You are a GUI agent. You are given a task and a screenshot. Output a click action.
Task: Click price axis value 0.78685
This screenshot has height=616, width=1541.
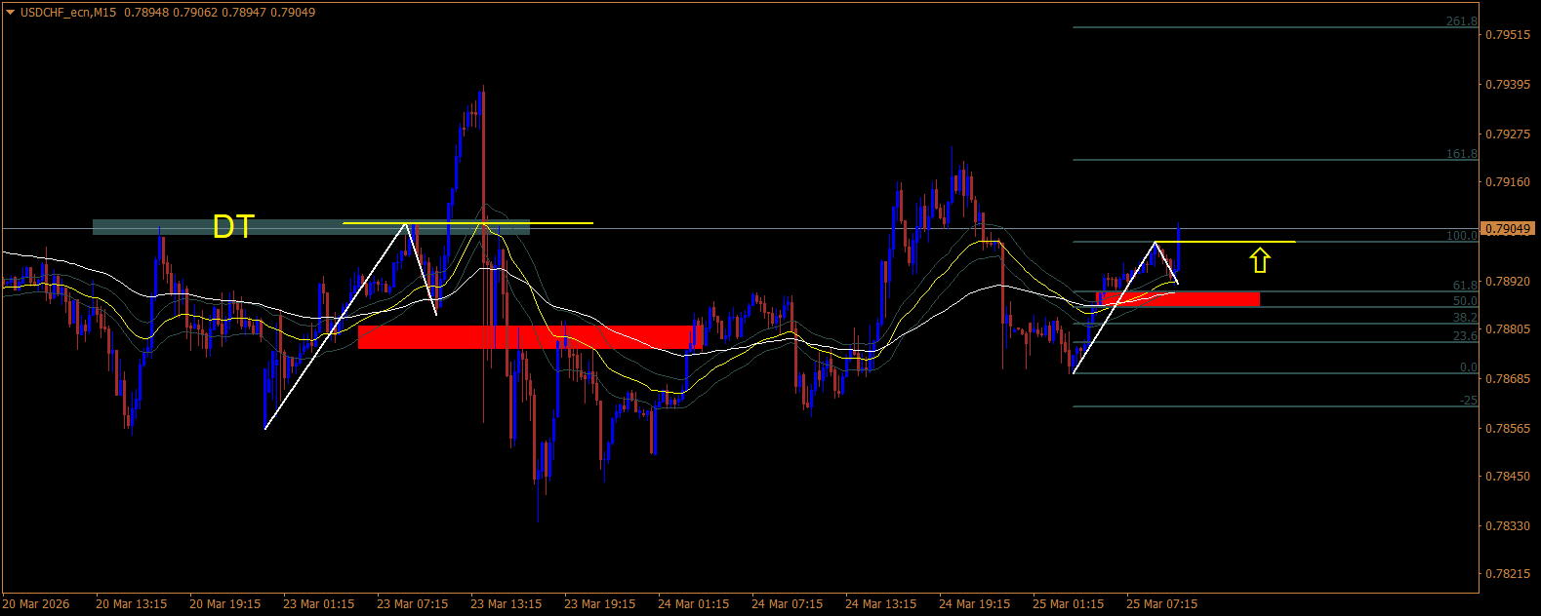pos(1507,378)
